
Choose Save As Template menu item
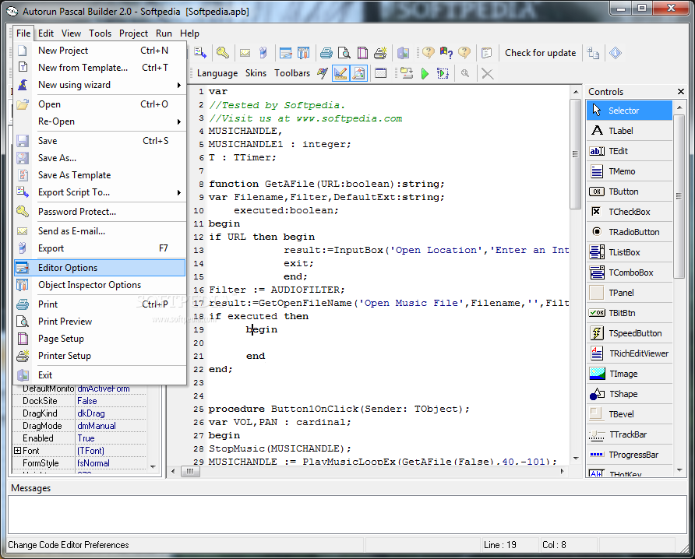click(x=100, y=175)
